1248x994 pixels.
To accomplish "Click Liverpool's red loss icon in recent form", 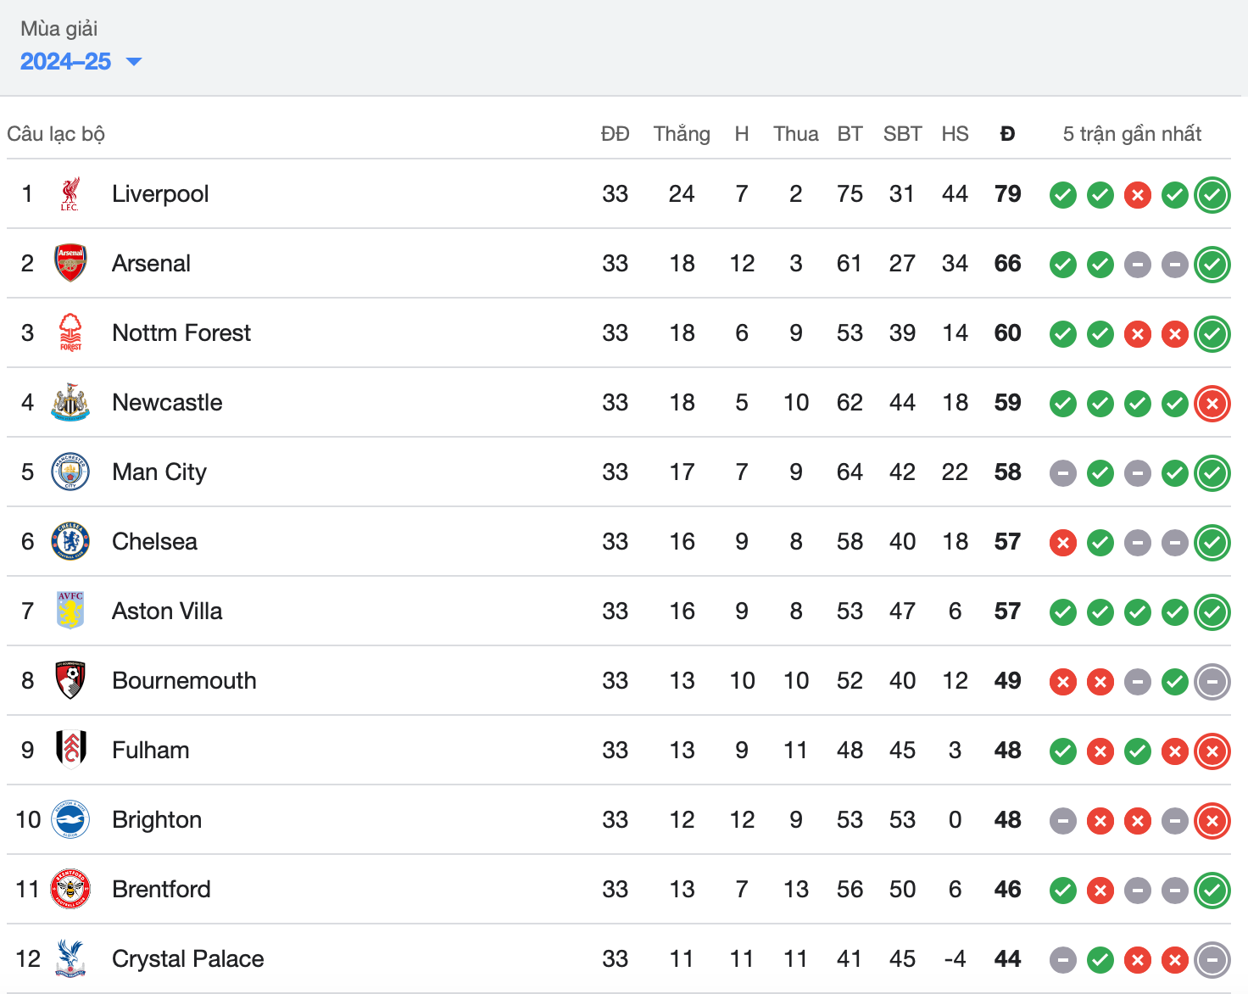I will click(1138, 195).
